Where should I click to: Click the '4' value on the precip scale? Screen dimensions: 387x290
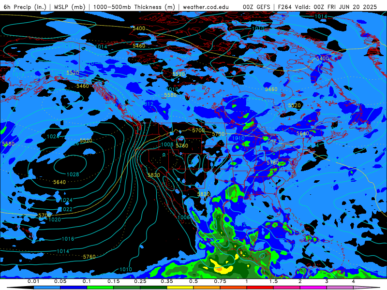point(354,281)
